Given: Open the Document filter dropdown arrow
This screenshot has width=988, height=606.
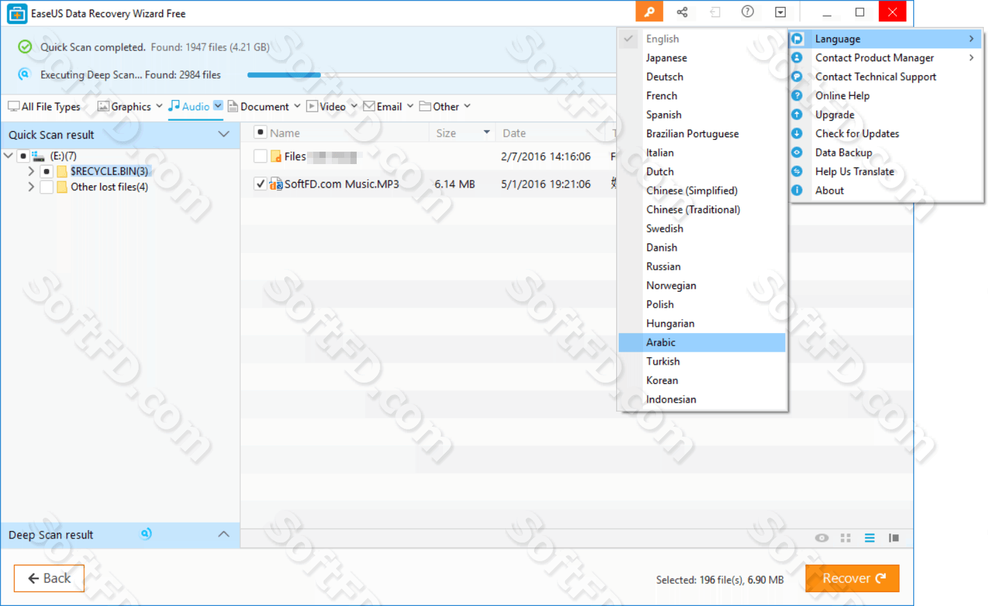Looking at the screenshot, I should [297, 106].
